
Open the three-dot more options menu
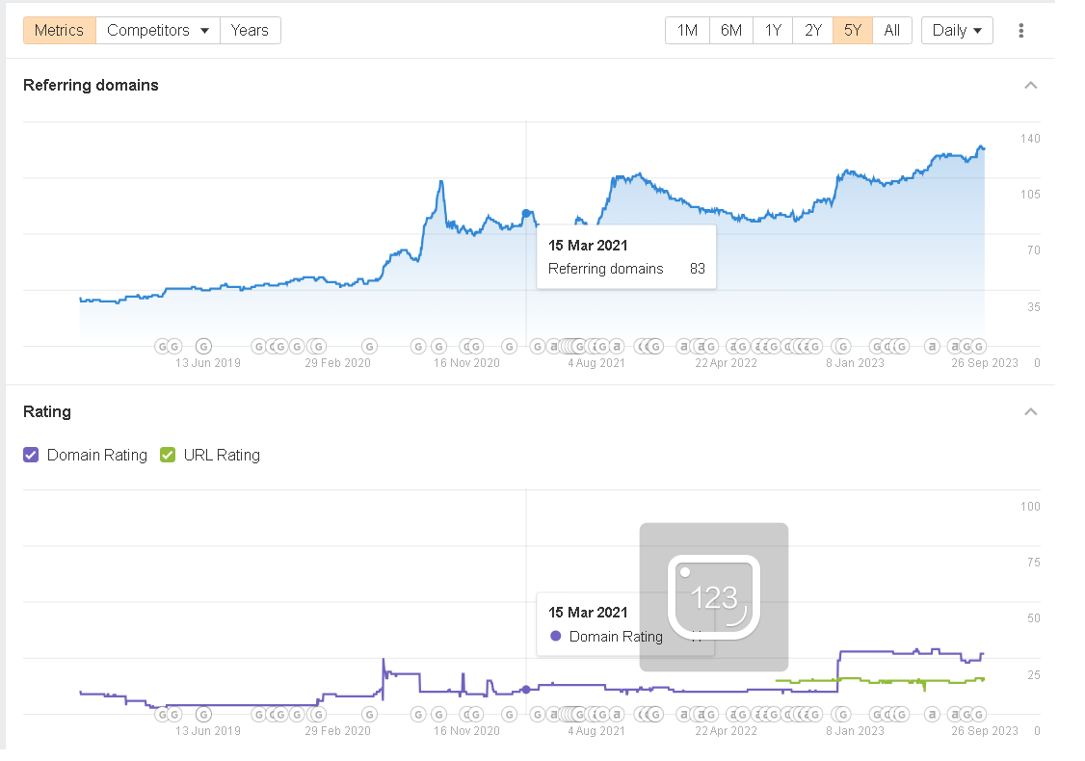[1020, 31]
